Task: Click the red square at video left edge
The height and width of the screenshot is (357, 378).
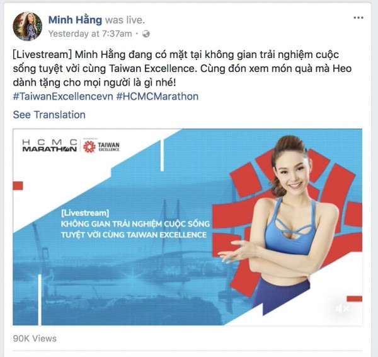Action: click(18, 185)
